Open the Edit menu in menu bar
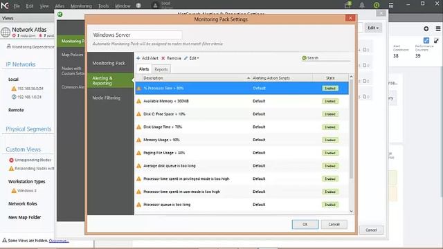This screenshot has width=443, height=249. [x=29, y=6]
